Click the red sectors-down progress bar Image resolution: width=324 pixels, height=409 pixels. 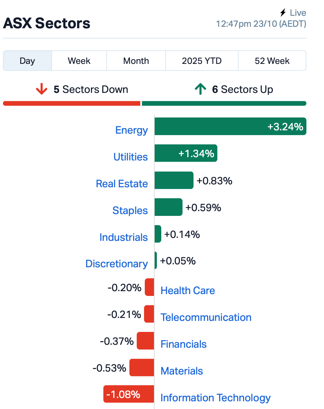[x=71, y=104]
